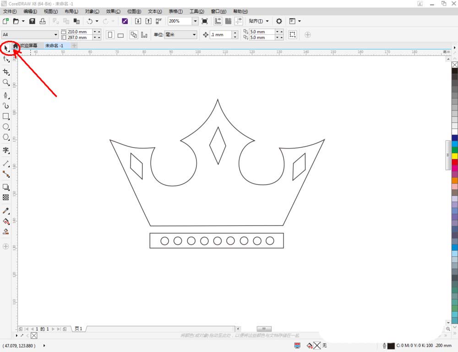Select the 页1 page tab
This screenshot has width=458, height=352.
[79, 329]
